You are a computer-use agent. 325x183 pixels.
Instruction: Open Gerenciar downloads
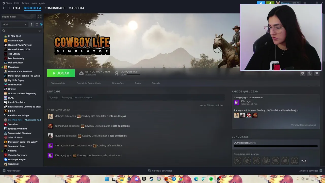[160, 171]
